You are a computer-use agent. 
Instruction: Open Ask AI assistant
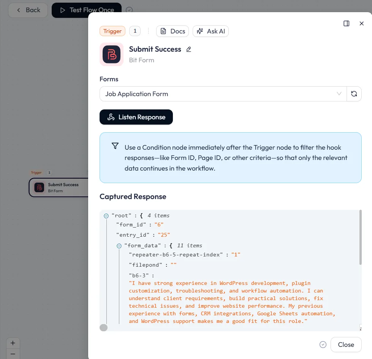[211, 31]
